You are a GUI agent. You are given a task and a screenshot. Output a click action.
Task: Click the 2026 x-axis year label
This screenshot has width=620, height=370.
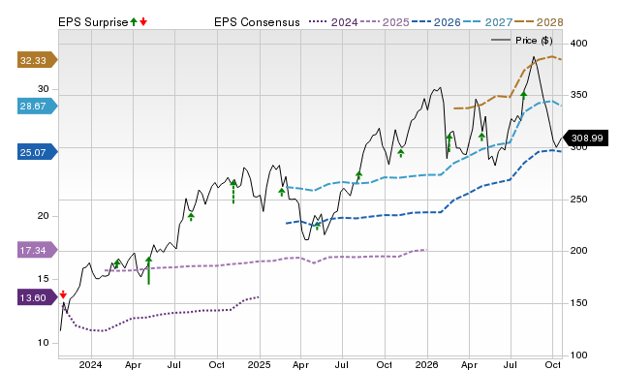426,364
